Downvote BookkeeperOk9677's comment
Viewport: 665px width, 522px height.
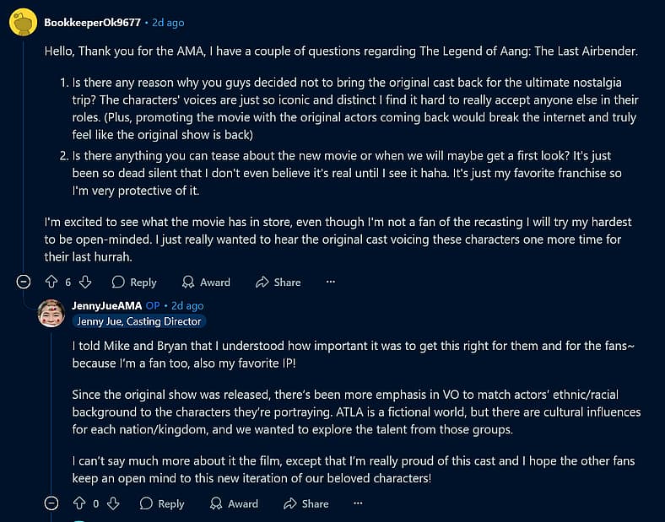[85, 282]
